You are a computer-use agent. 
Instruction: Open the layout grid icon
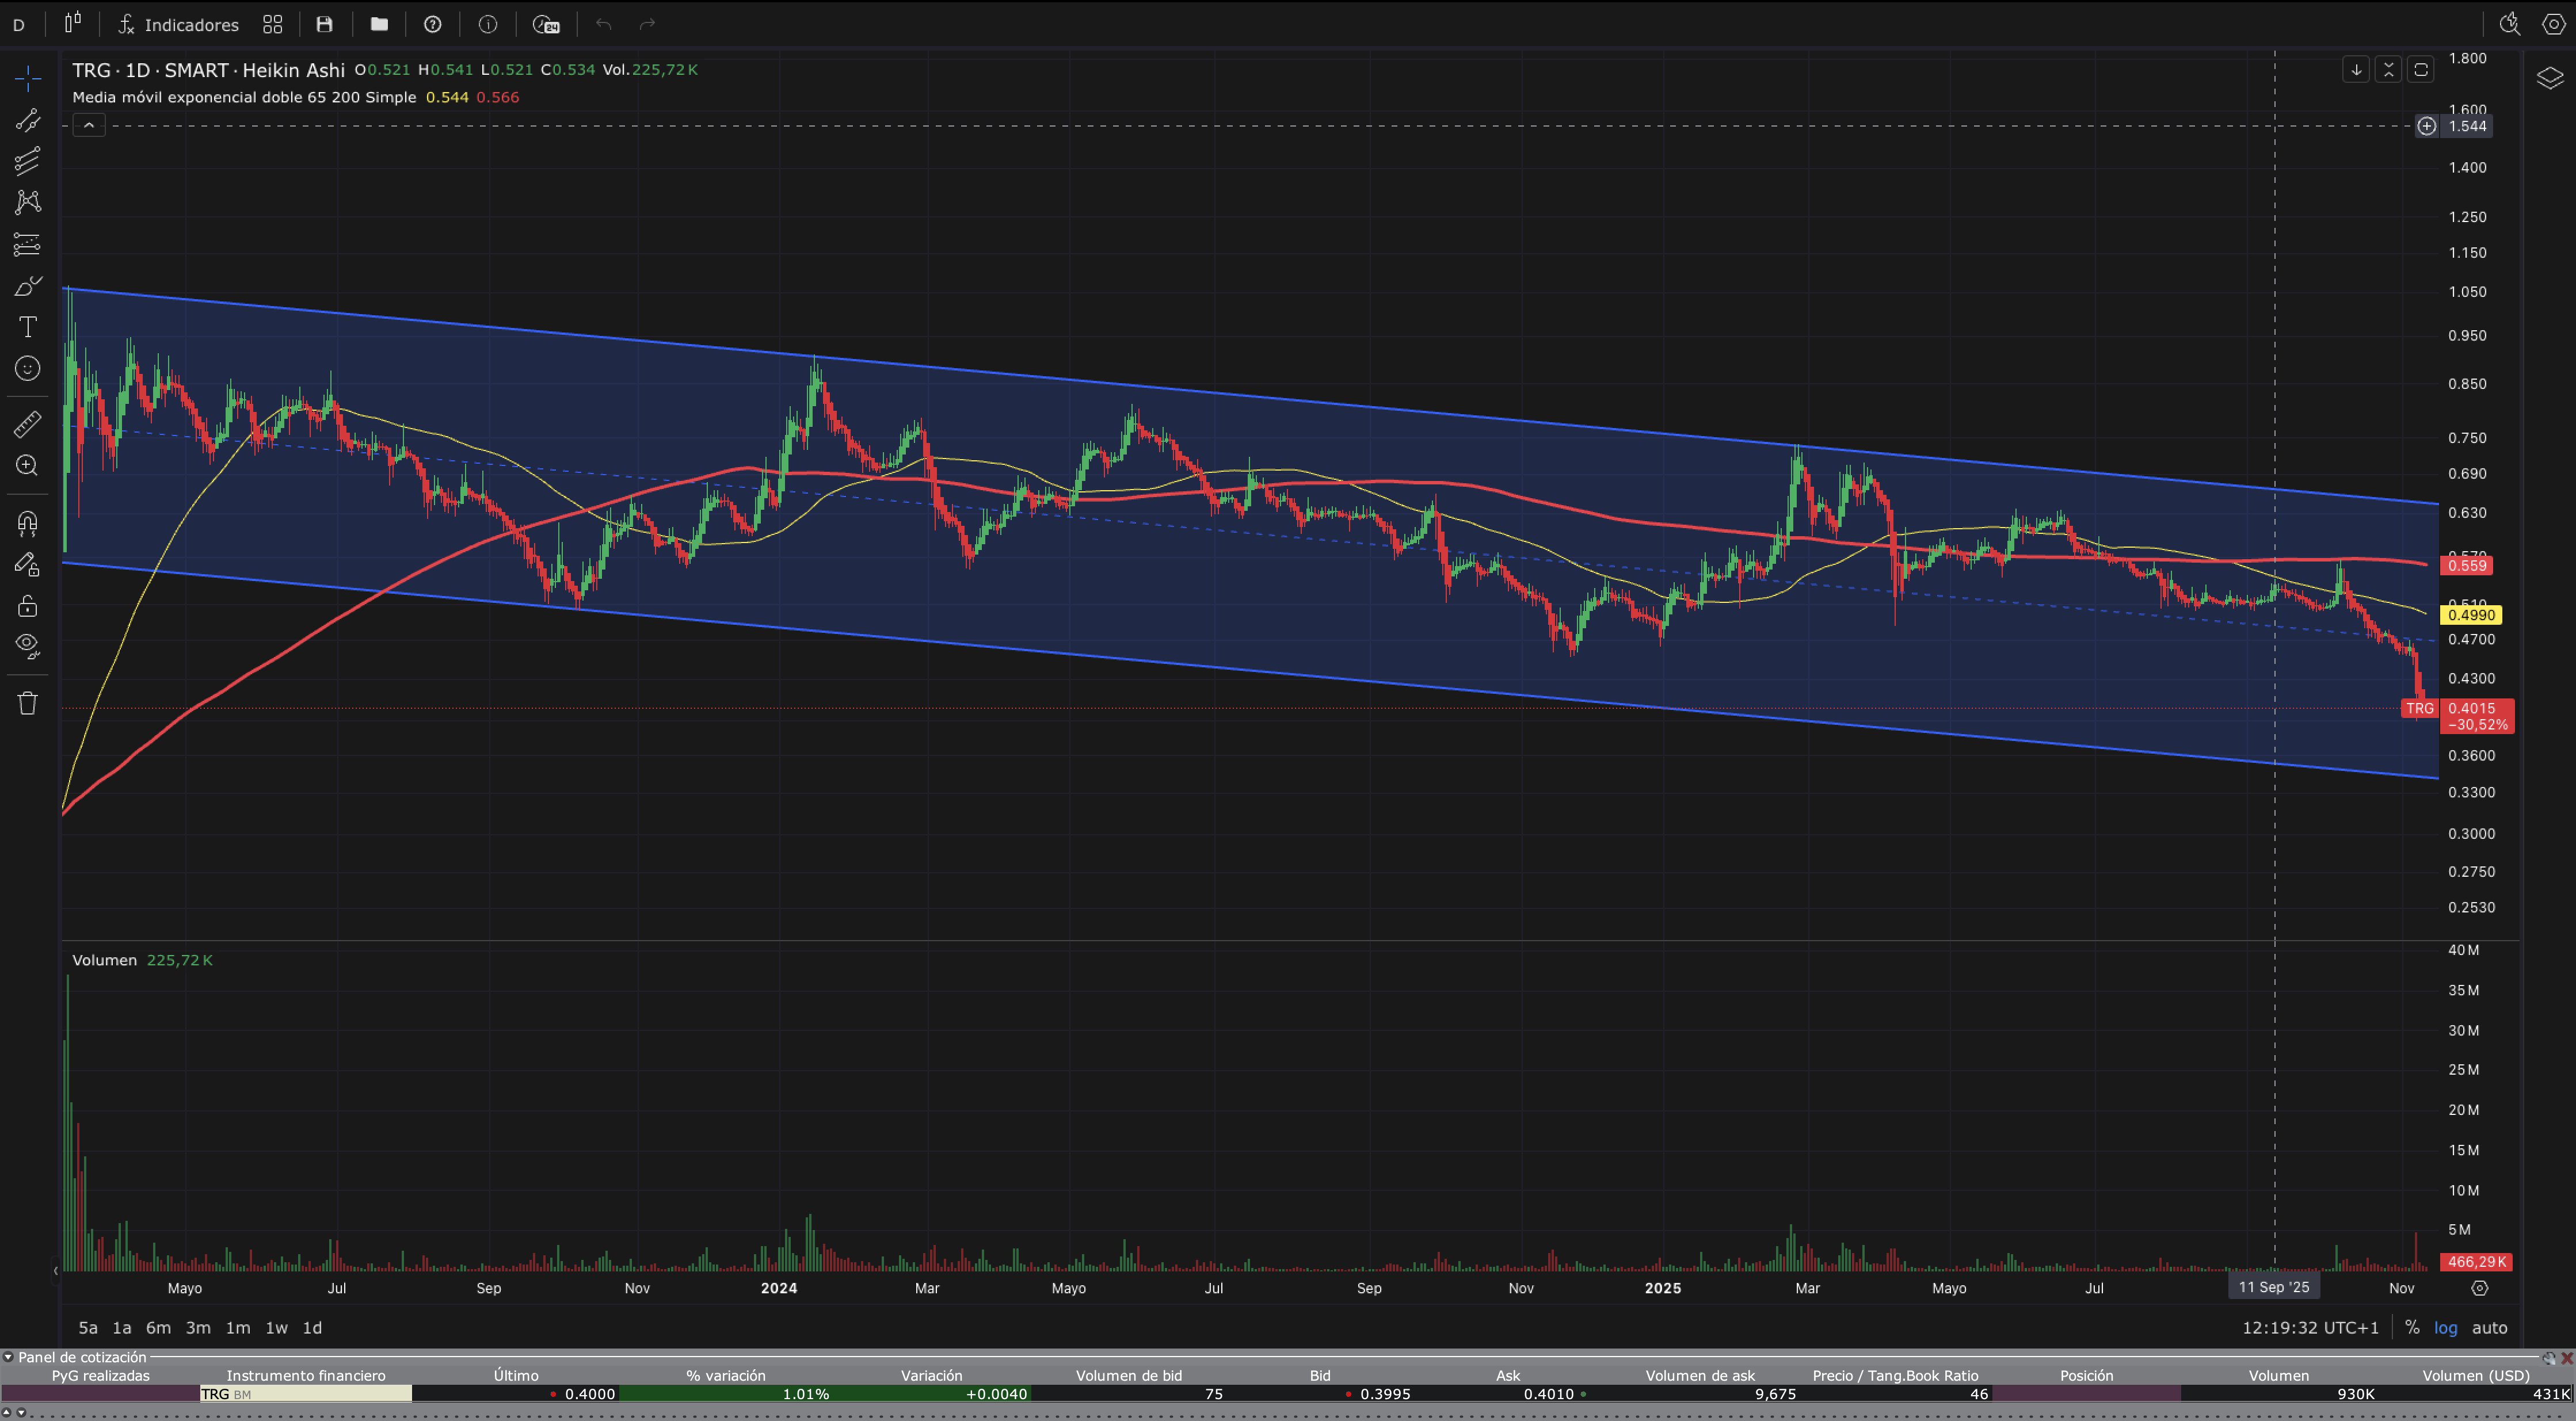pyautogui.click(x=272, y=24)
